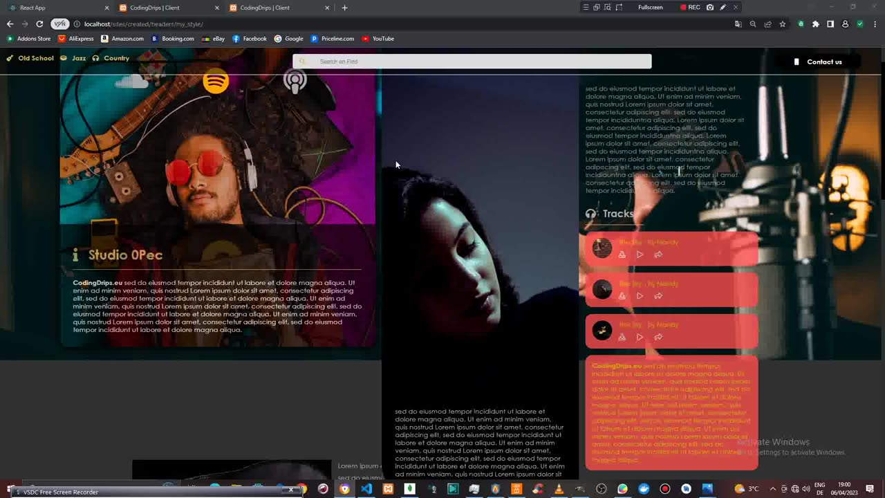
Task: Open the browser profile icon
Action: (x=845, y=24)
